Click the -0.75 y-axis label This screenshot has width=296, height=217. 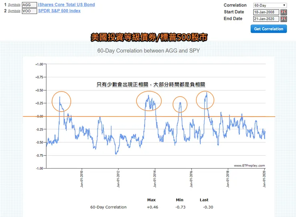point(40,155)
